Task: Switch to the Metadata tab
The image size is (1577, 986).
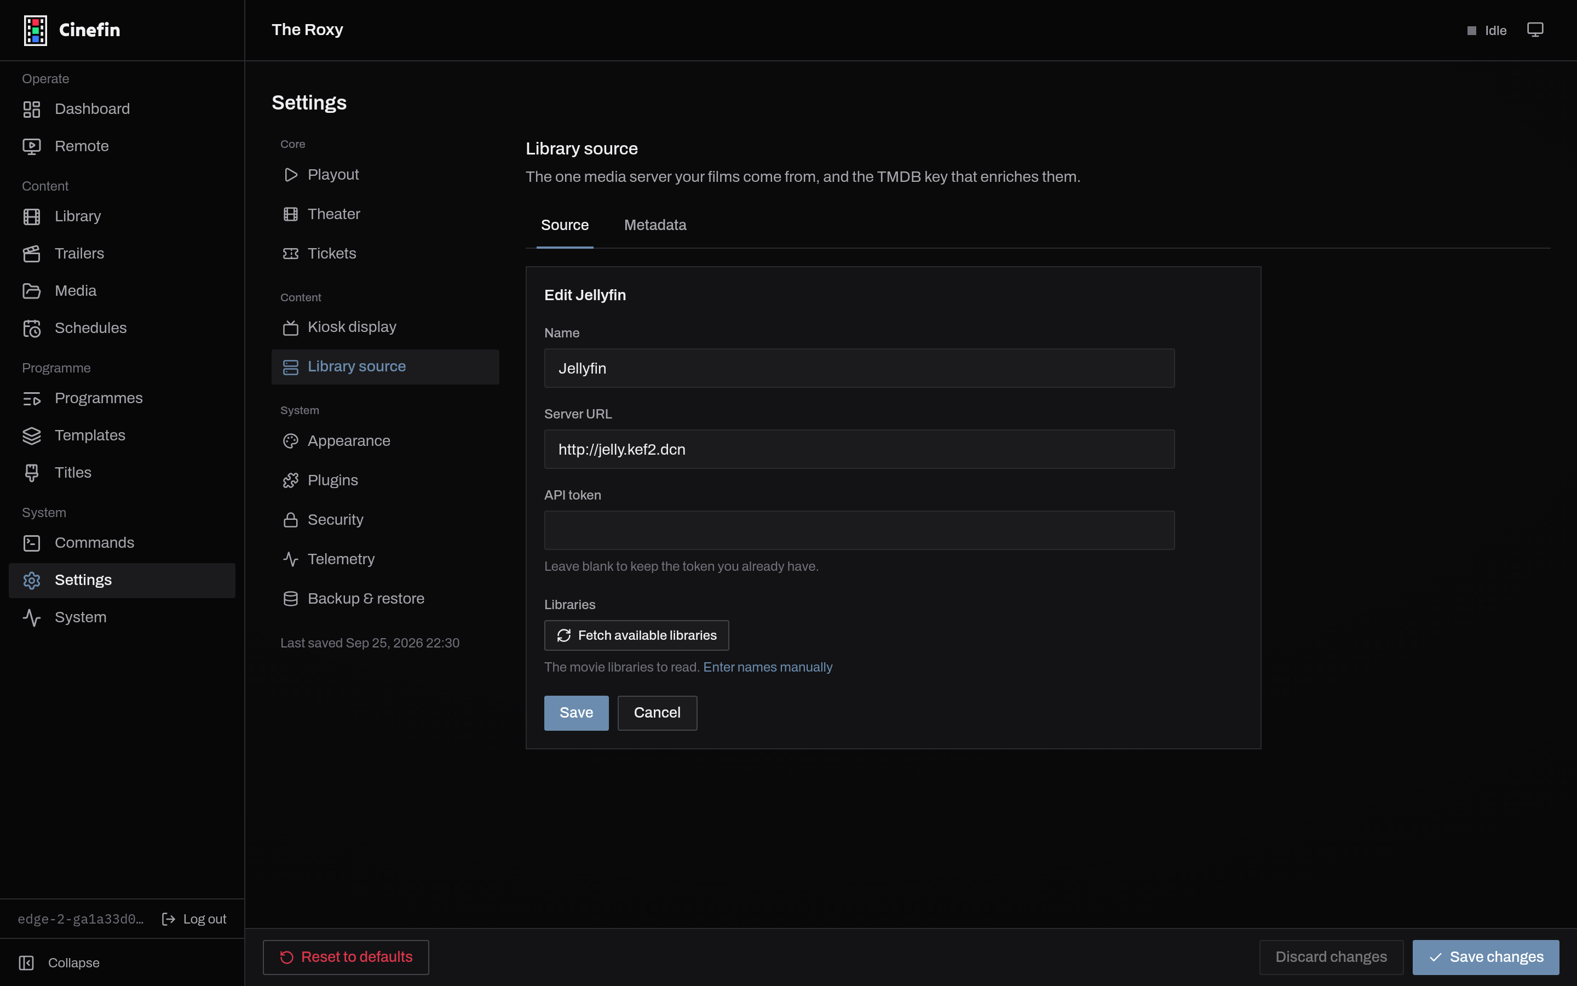Action: (655, 225)
